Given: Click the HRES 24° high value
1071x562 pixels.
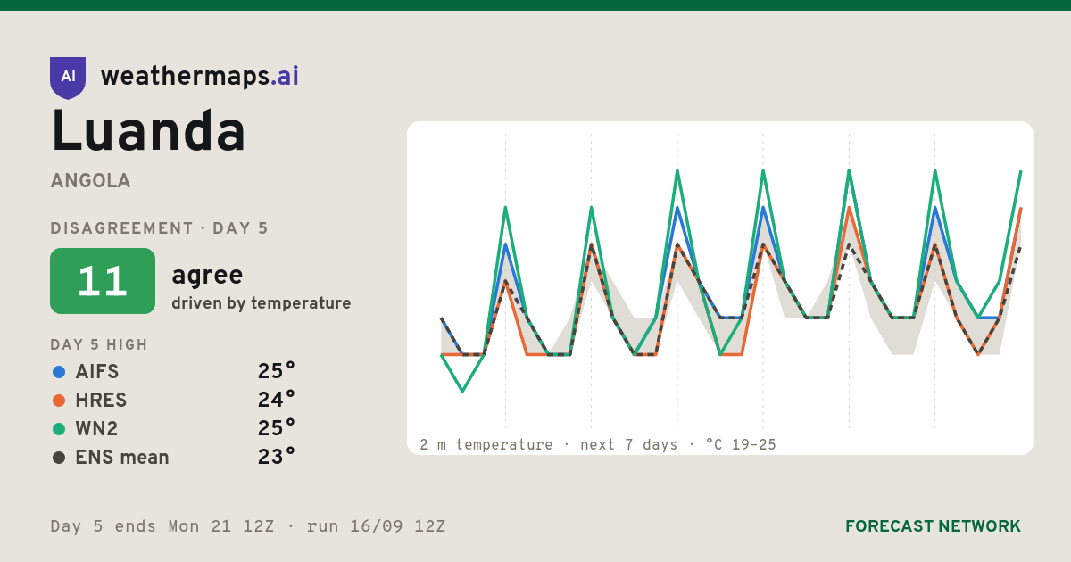Looking at the screenshot, I should point(276,400).
